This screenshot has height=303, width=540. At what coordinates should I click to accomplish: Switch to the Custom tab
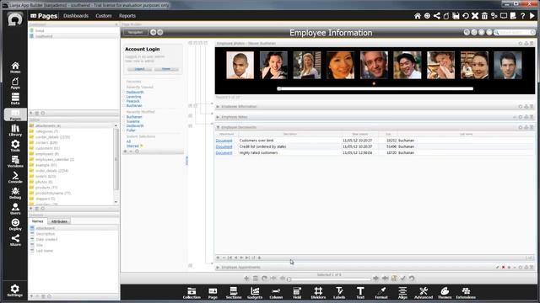tap(104, 16)
